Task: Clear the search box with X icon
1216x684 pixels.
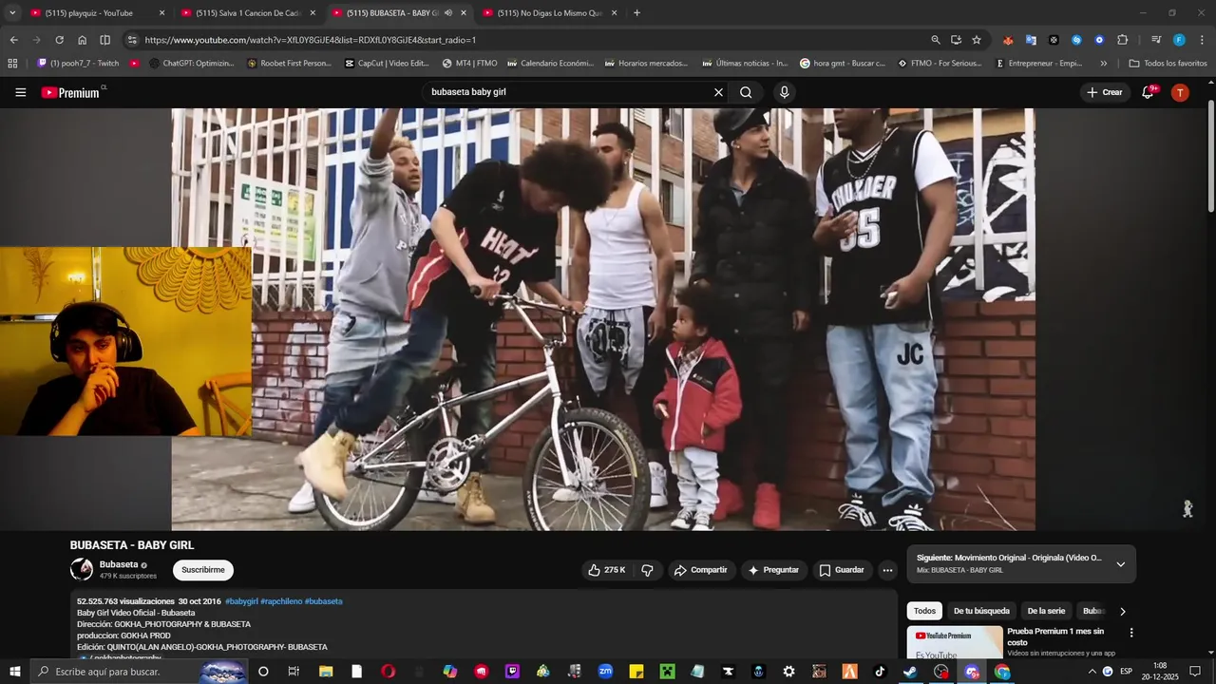Action: click(718, 92)
